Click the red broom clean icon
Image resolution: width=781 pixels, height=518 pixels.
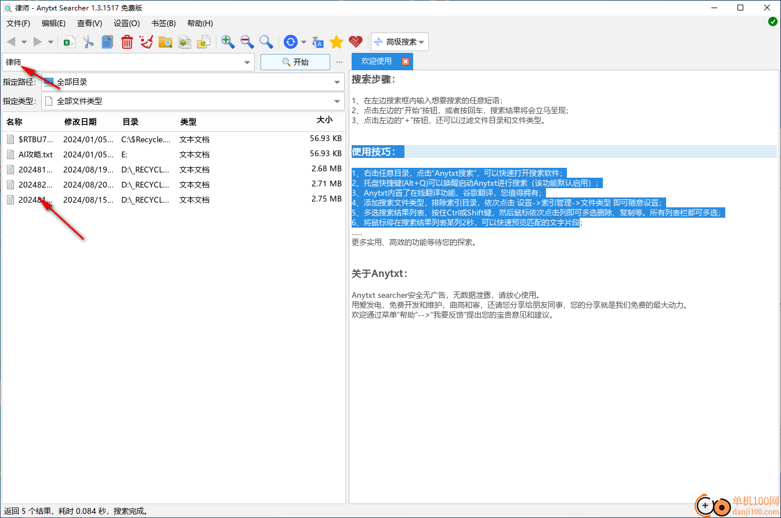pos(146,42)
